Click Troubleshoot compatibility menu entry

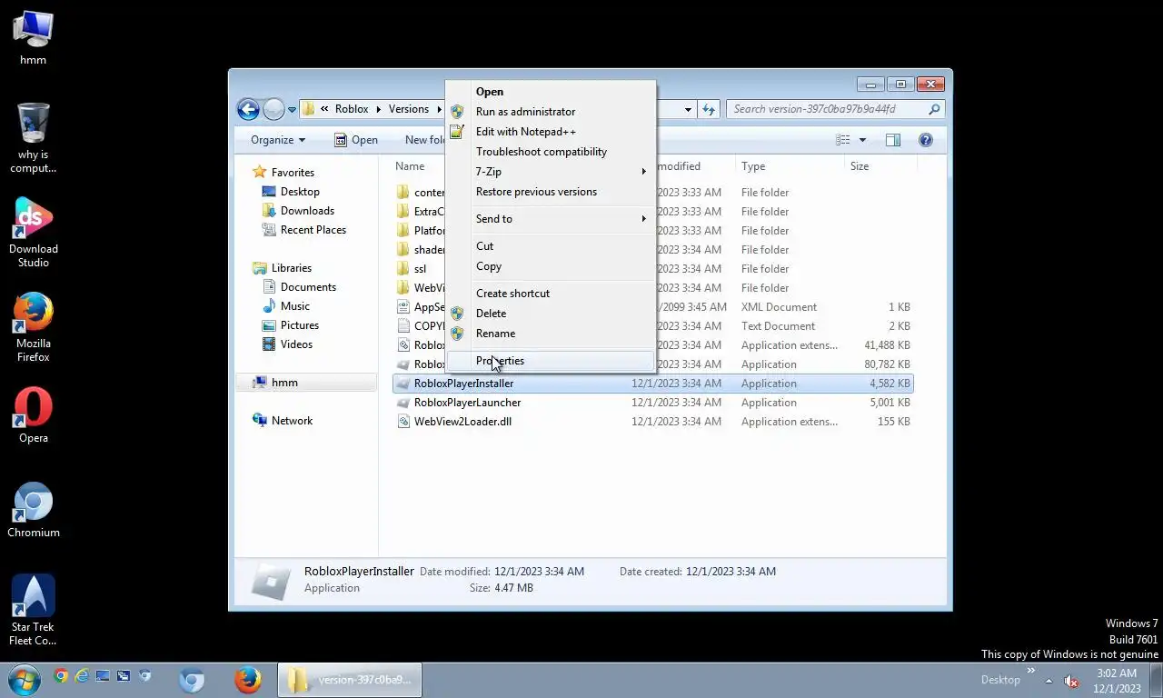[x=550, y=152]
